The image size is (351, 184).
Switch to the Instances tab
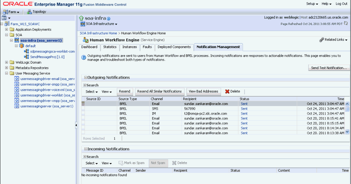click(130, 47)
